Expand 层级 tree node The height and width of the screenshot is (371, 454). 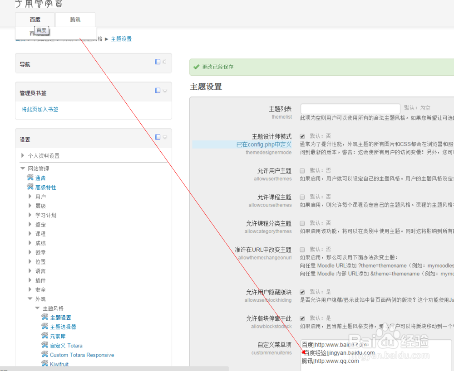pyautogui.click(x=30, y=206)
